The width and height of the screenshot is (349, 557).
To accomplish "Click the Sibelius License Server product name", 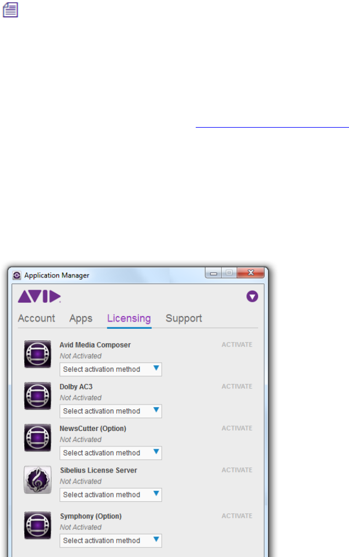I will click(x=99, y=470).
